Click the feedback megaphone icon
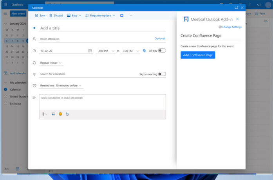273x180 pixels. [x=259, y=5]
